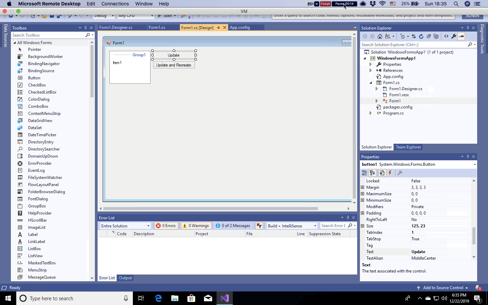Click Add to Source Control in status bar
The width and height of the screenshot is (488, 305).
[x=443, y=288]
